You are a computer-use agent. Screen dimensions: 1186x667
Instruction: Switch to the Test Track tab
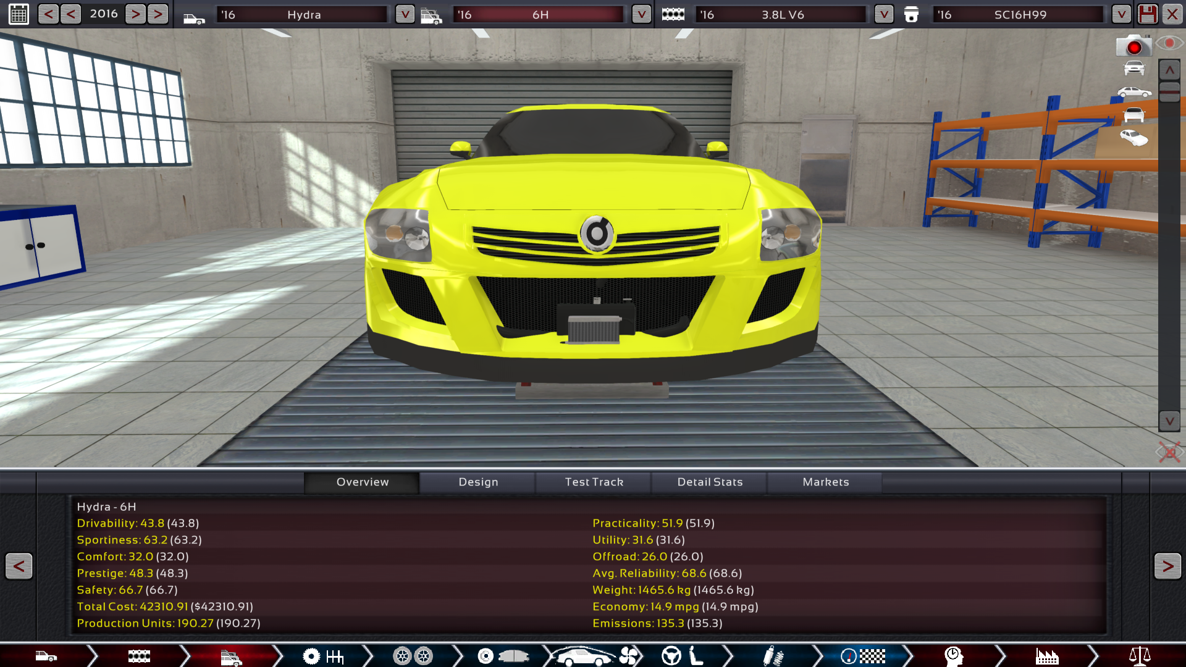pyautogui.click(x=594, y=482)
